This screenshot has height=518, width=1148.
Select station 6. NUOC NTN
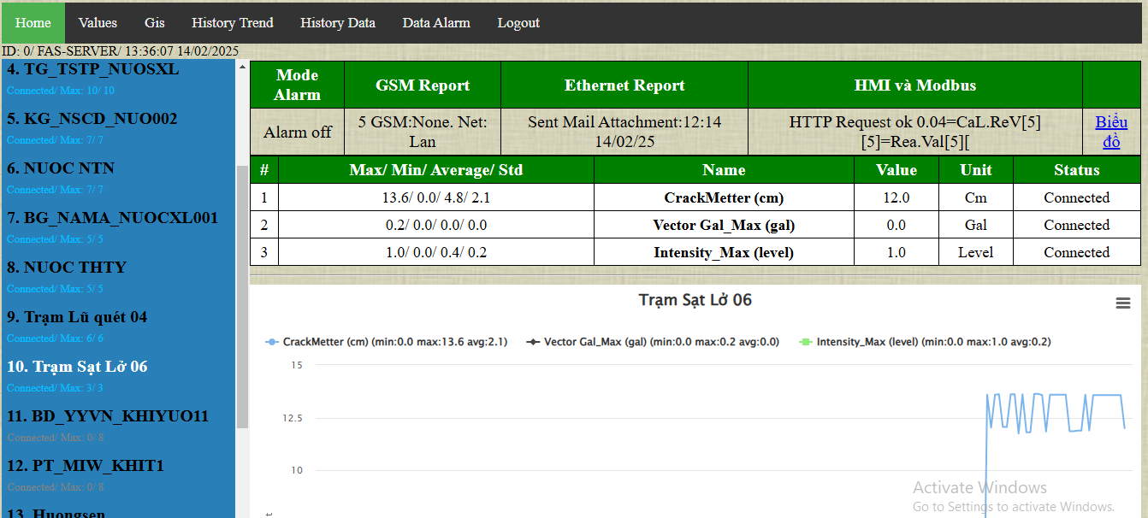coord(61,168)
